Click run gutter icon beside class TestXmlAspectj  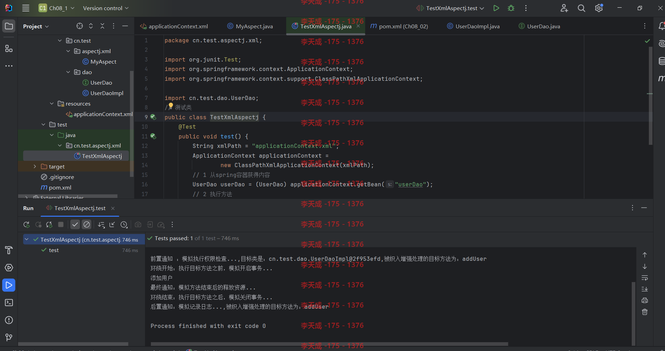(153, 117)
